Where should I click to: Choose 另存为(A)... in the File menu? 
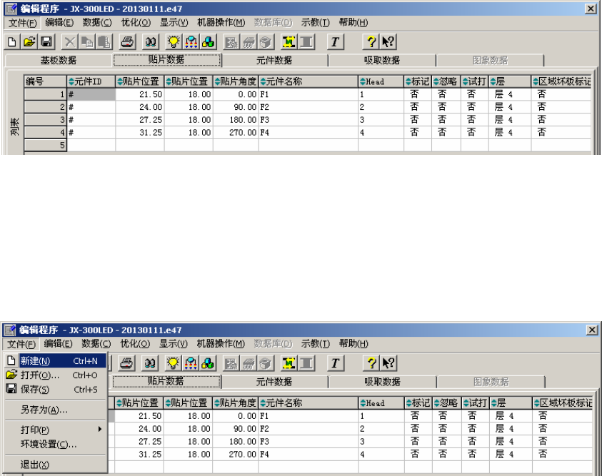56,410
